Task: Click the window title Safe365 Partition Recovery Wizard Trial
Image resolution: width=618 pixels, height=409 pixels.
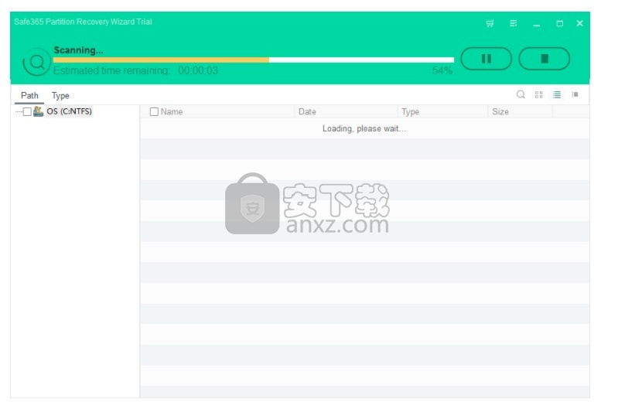Action: [83, 22]
